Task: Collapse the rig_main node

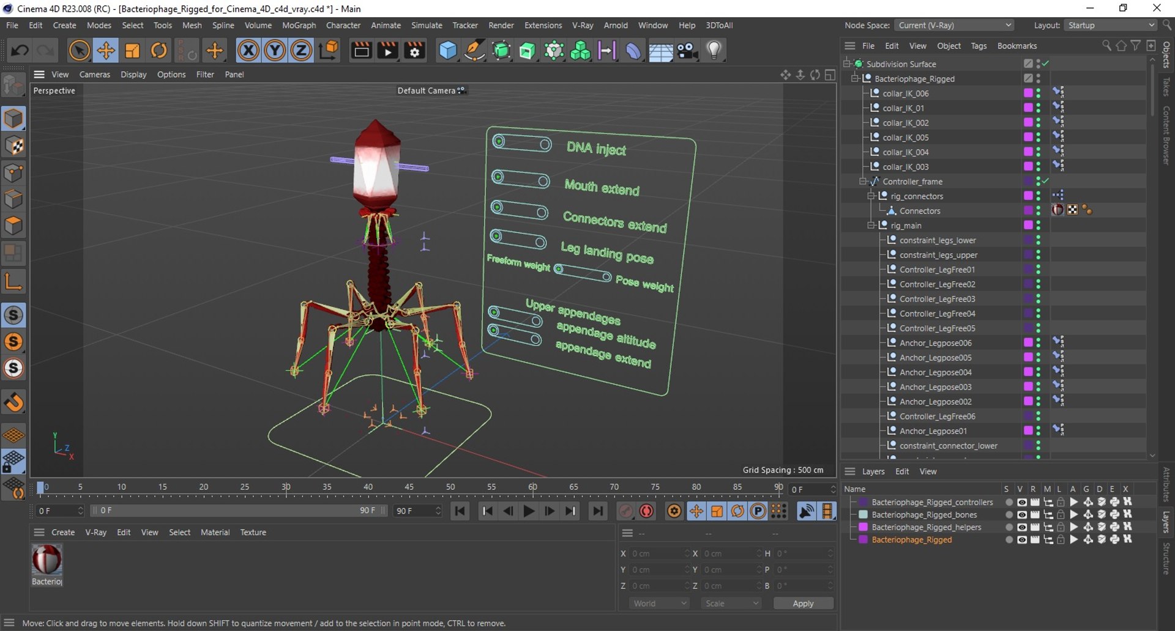Action: (x=871, y=225)
